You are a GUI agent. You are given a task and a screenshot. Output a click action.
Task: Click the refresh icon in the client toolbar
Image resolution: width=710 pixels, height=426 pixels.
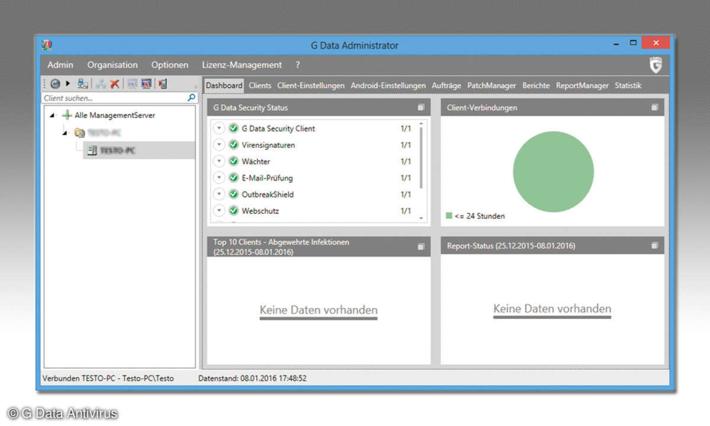coord(55,84)
